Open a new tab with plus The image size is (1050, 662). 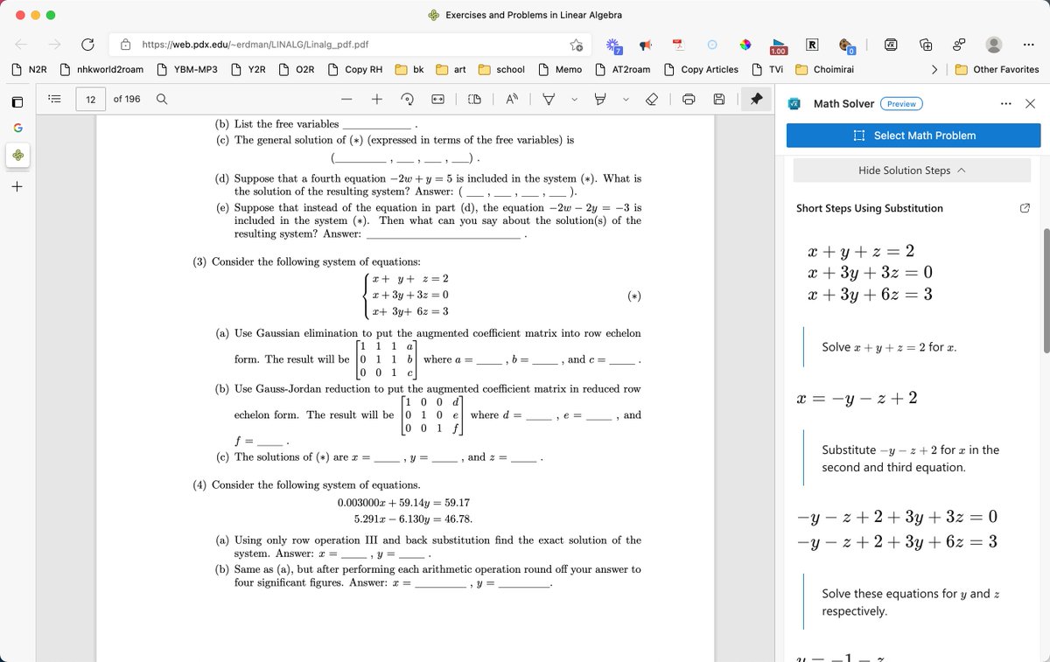[x=17, y=187]
